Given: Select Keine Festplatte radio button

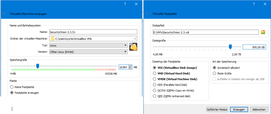Looking at the screenshot, I should pos(23,87).
